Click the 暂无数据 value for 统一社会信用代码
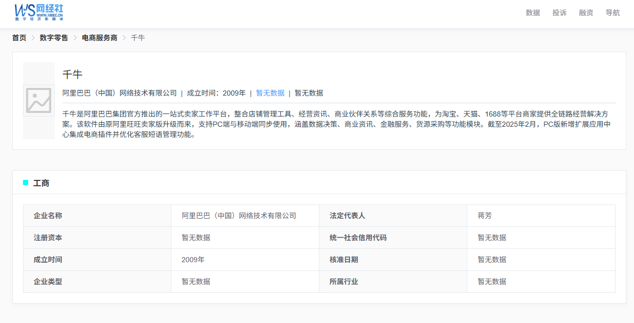634x323 pixels. pos(492,238)
